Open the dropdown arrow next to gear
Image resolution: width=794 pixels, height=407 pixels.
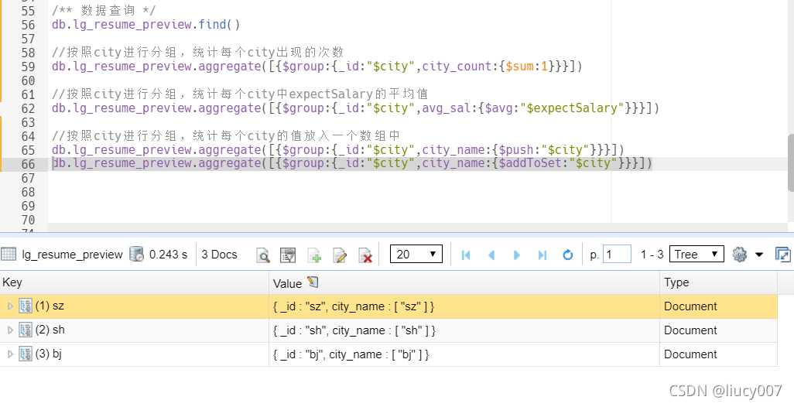coord(759,255)
